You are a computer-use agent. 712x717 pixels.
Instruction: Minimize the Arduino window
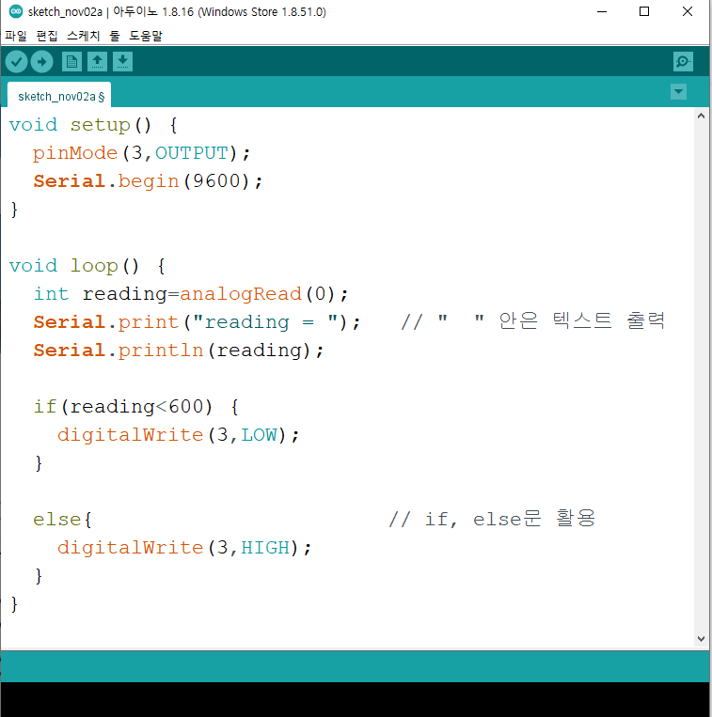click(602, 11)
